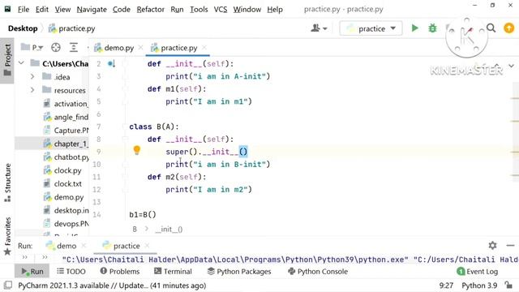This screenshot has width=519, height=292.
Task: Open Python Packages tool window
Action: coord(239,271)
